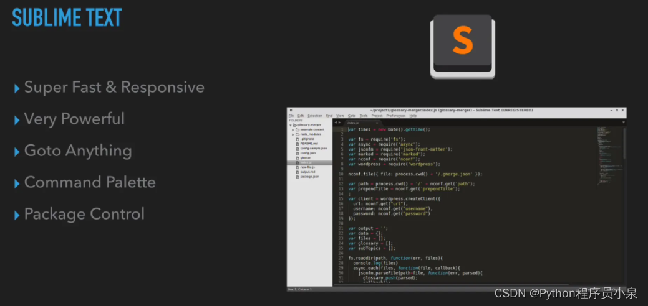Image resolution: width=648 pixels, height=306 pixels.
Task: Expand the example-content folder arrow
Action: tap(293, 129)
